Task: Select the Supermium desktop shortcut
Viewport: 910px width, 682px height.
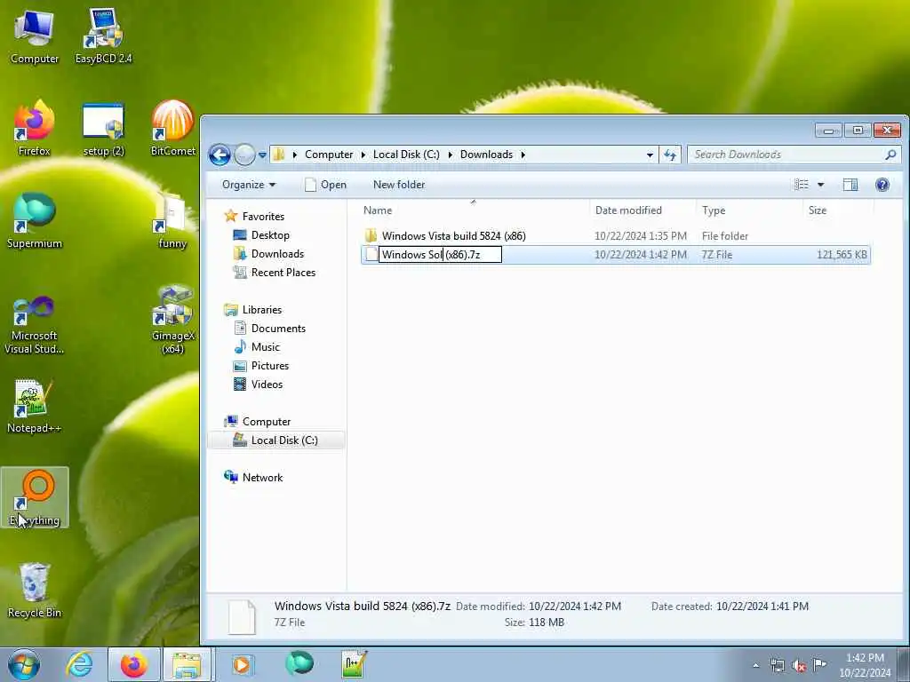Action: tap(35, 221)
